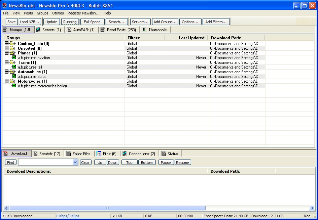This screenshot has width=318, height=220.
Task: Click the Groups tab page icon
Action: (x=5, y=30)
